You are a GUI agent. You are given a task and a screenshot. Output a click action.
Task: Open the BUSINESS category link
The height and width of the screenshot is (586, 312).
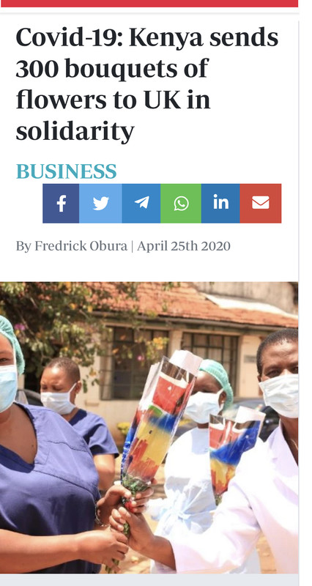point(67,171)
